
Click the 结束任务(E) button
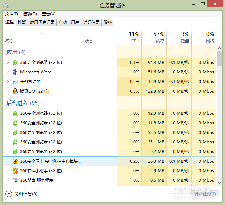(x=205, y=194)
